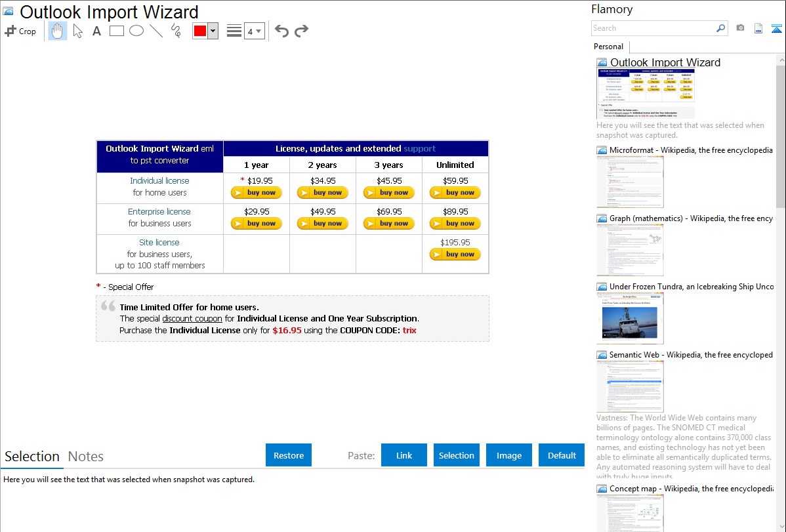Click the Paste Link button
Viewport: 786px width, 532px height.
tap(404, 455)
